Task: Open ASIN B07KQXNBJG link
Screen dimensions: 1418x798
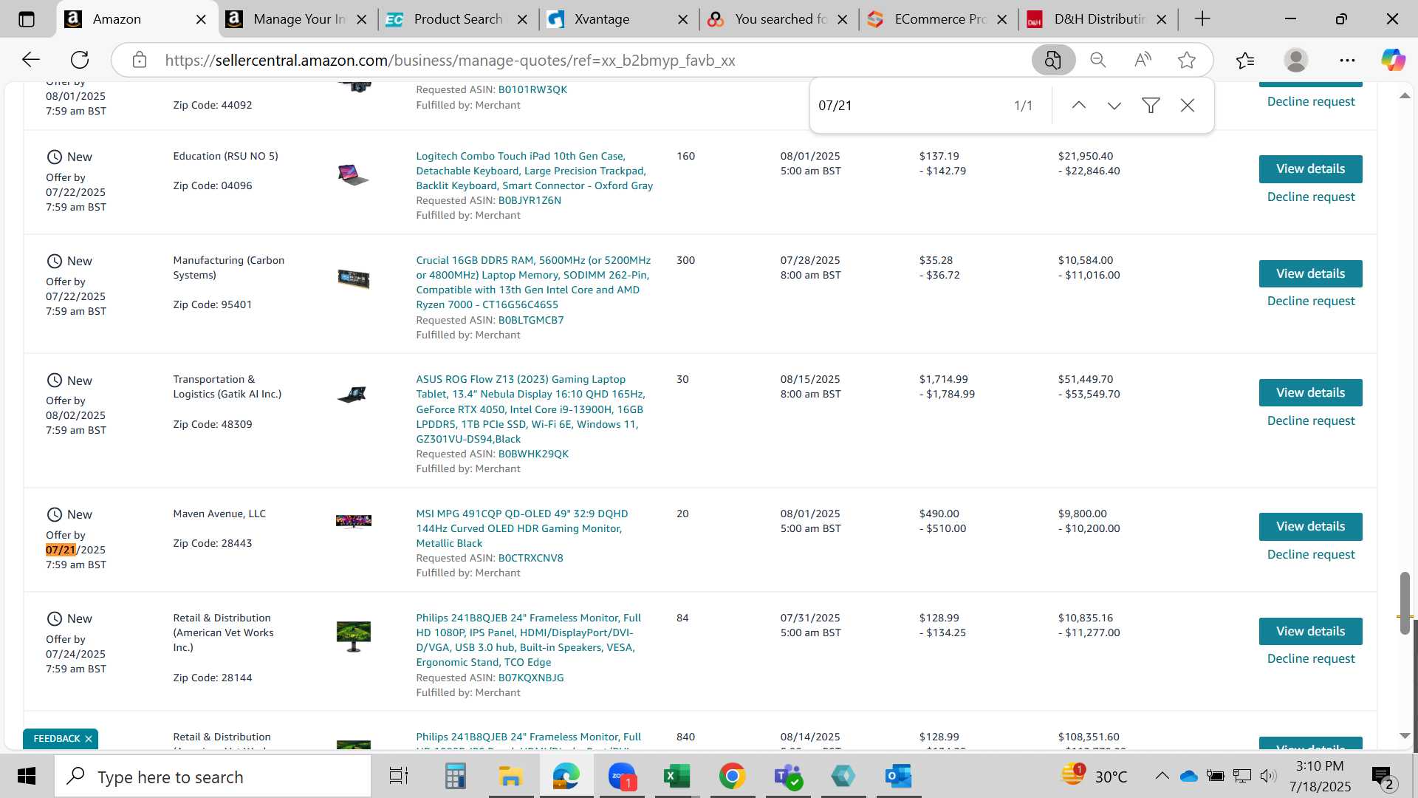Action: [531, 678]
